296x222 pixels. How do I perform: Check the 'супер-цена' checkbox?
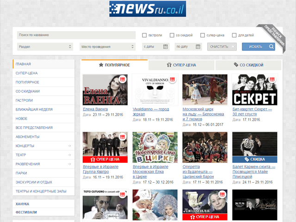[203, 35]
